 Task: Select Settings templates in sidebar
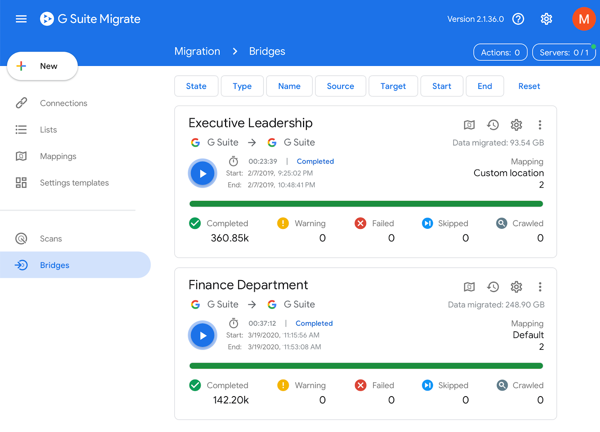74,183
